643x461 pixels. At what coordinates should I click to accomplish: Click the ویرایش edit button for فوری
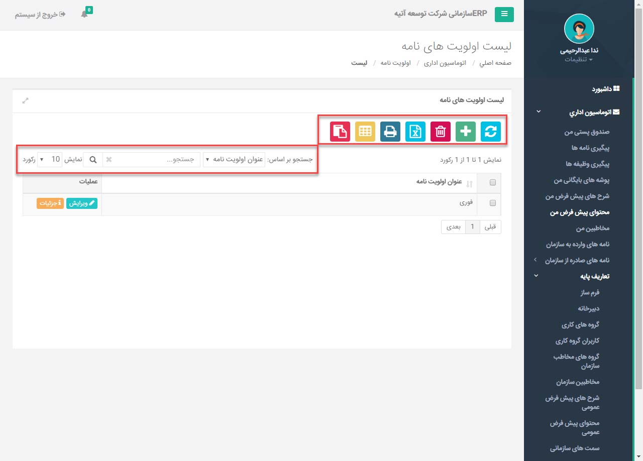click(x=82, y=203)
